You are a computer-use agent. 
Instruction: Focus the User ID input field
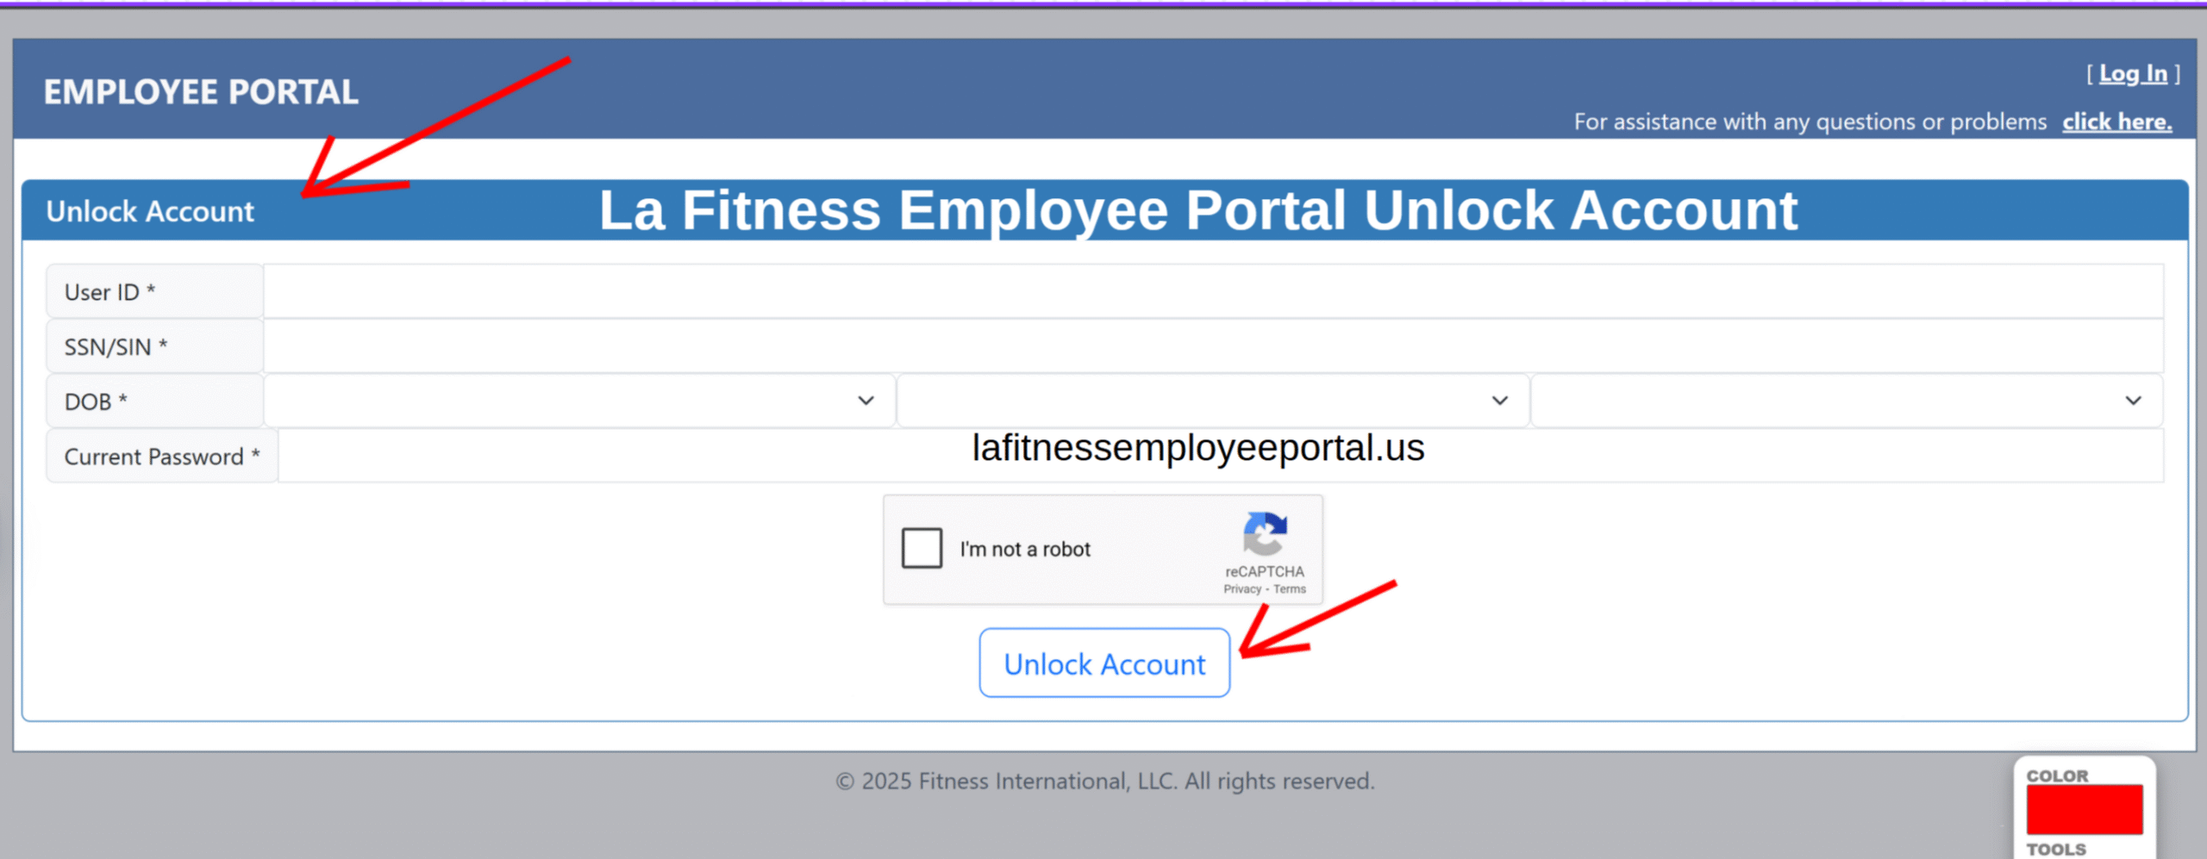tap(1213, 291)
